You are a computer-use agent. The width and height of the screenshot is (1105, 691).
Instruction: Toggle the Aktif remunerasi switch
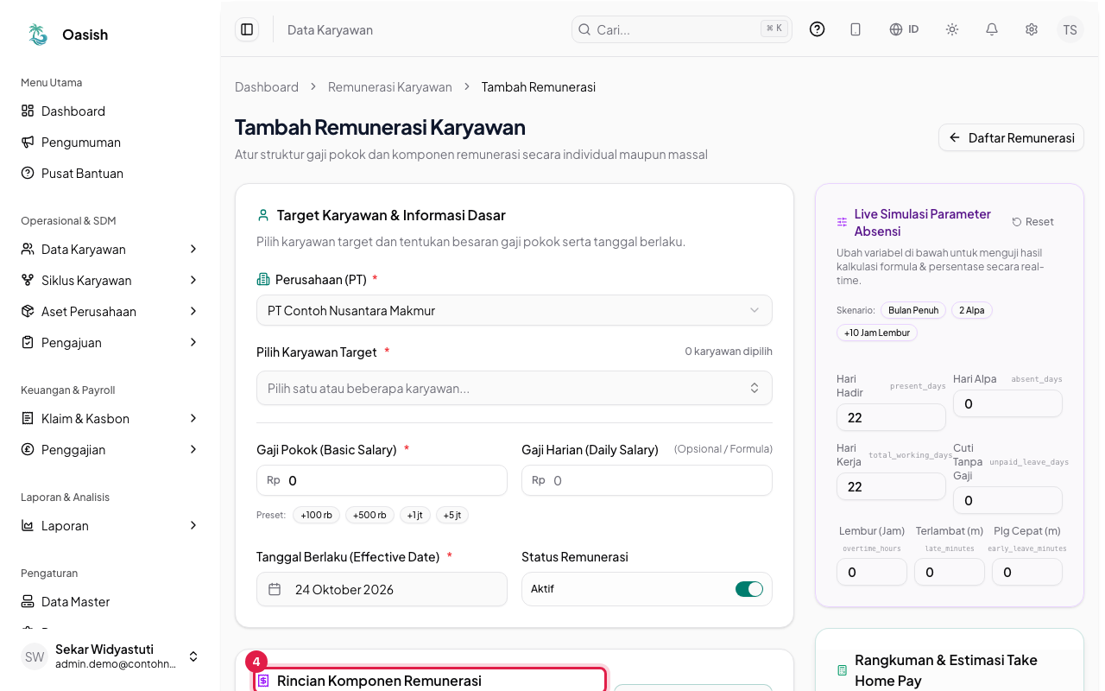click(749, 589)
